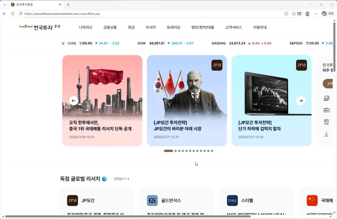Click the true Friend Korea Investment logo

[x=39, y=28]
